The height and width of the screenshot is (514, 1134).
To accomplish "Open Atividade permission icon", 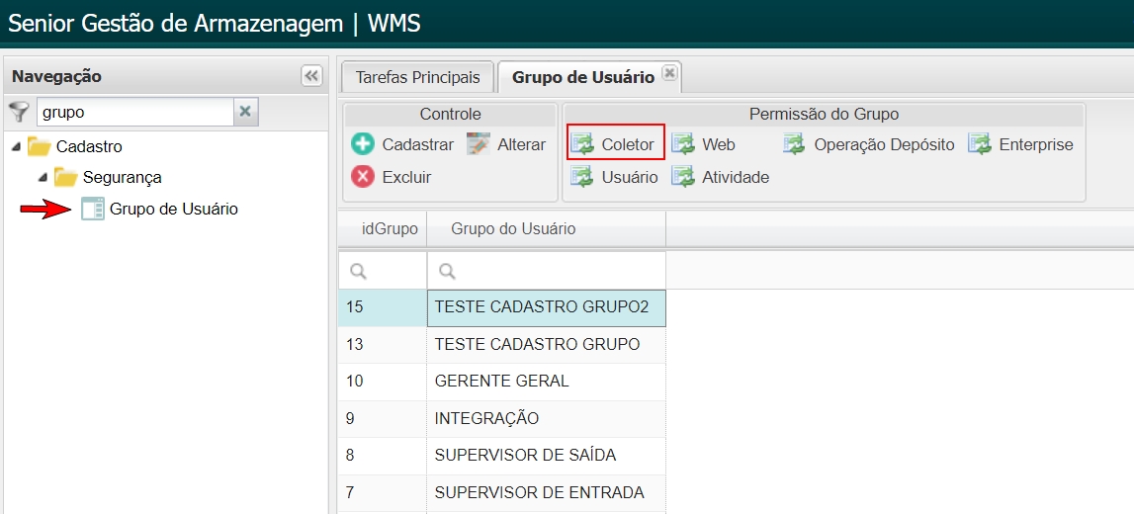I will pos(683,177).
